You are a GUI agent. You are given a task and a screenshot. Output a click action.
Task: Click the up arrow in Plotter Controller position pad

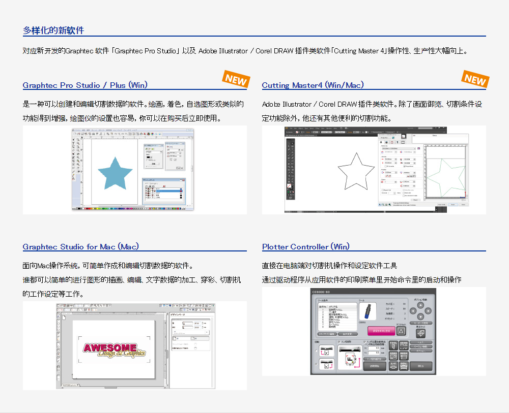[x=420, y=305]
